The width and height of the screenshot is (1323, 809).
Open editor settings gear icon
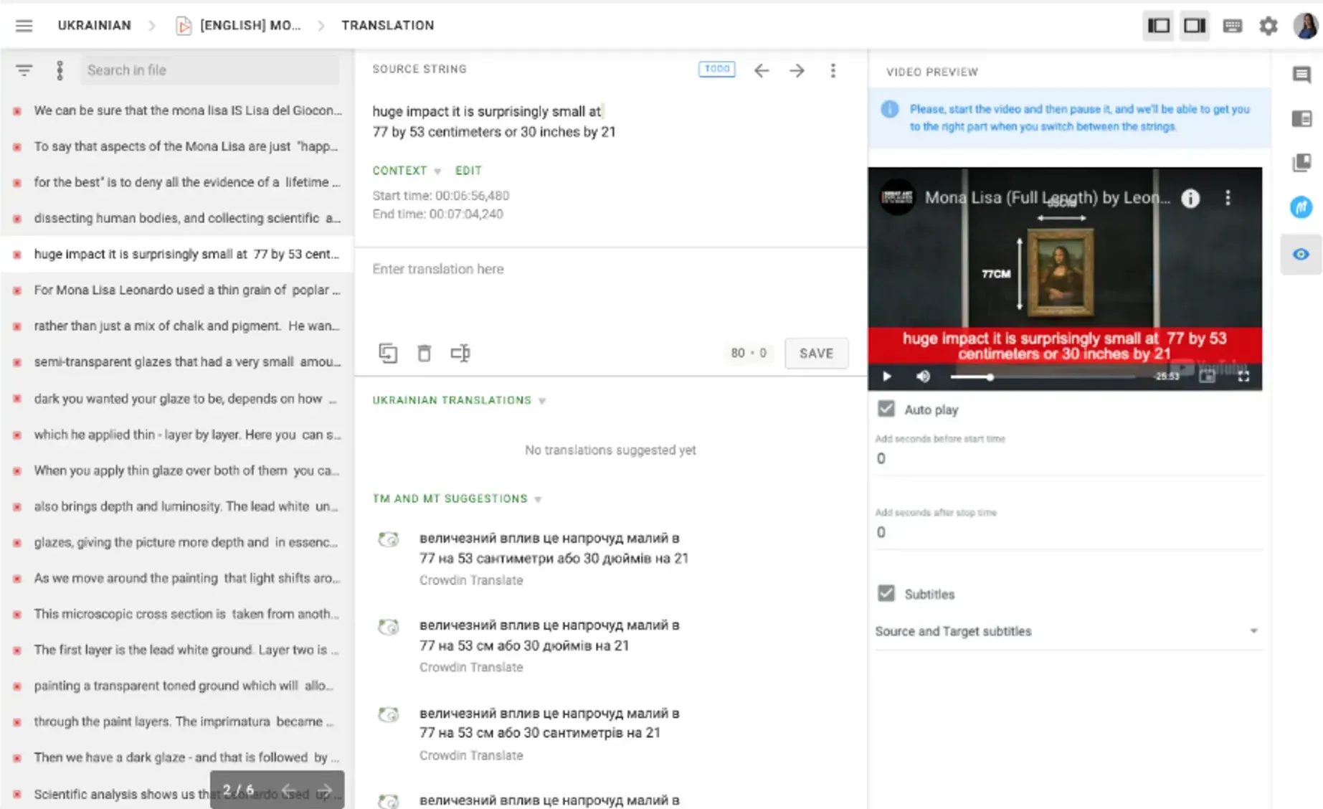(1269, 26)
